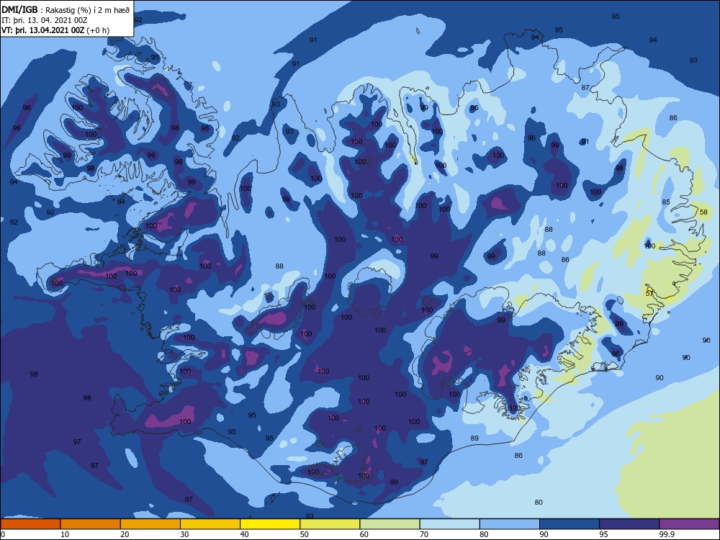Image resolution: width=720 pixels, height=540 pixels.
Task: Click the golden 30–40 legend swatch
Action: [x=210, y=524]
